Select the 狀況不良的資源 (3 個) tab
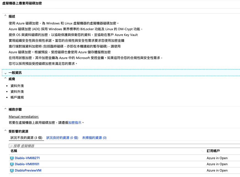240x177 pixels. pos(26,138)
